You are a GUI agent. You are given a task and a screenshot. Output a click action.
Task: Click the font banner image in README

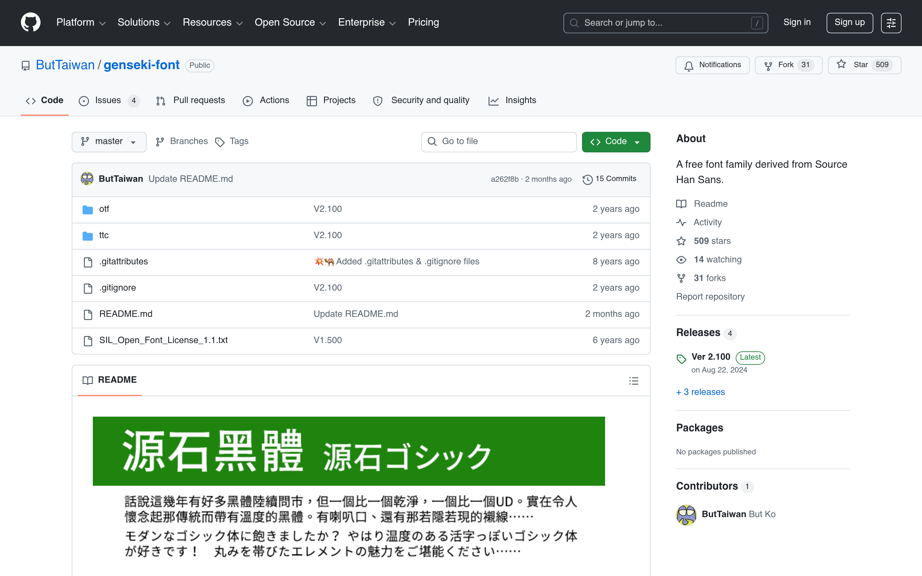349,489
